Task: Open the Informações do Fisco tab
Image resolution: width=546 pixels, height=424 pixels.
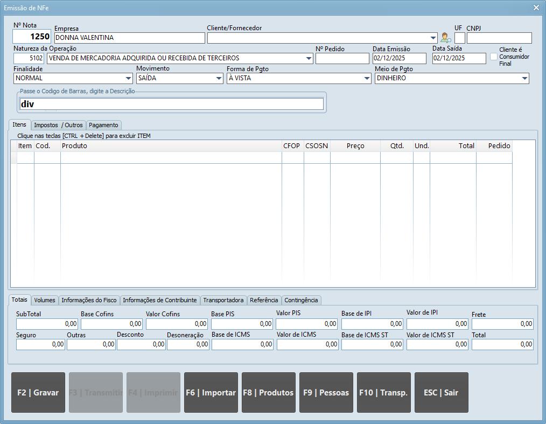Action: [89, 300]
